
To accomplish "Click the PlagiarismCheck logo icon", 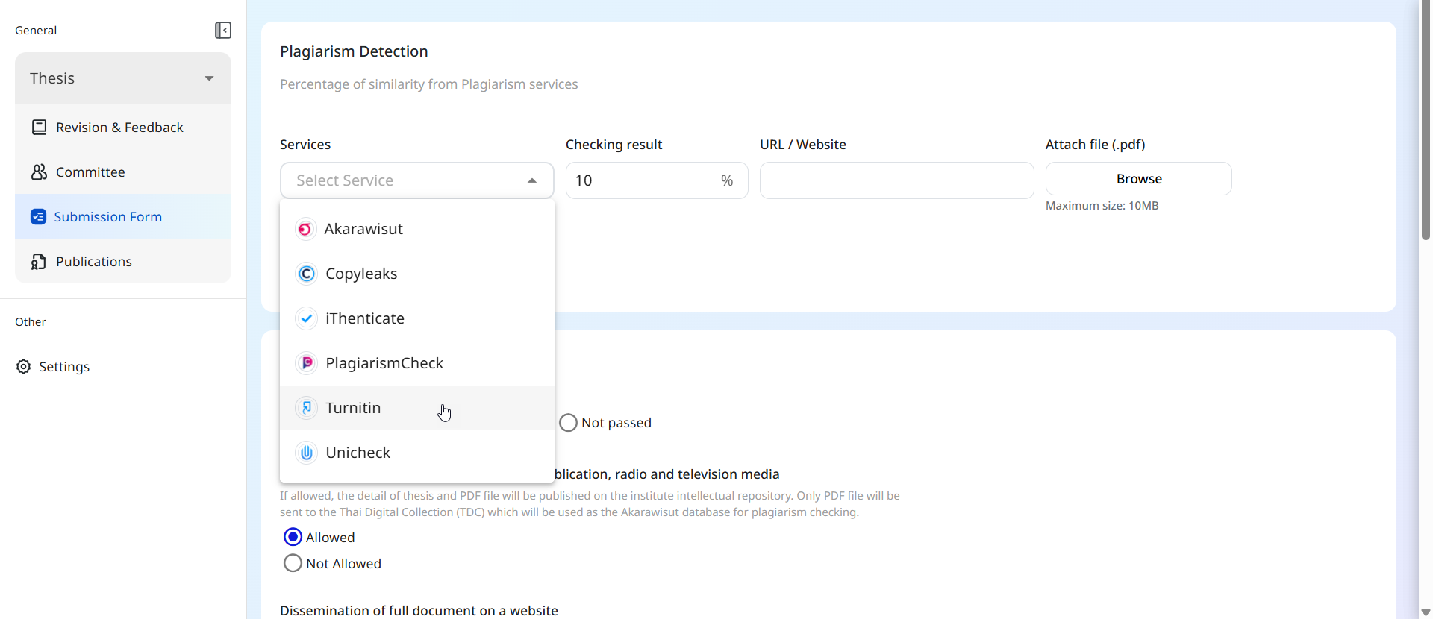I will pyautogui.click(x=306, y=363).
